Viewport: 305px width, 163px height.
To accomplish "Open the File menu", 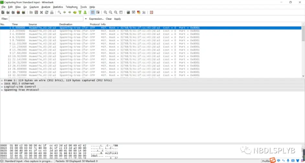I will 4,7.
